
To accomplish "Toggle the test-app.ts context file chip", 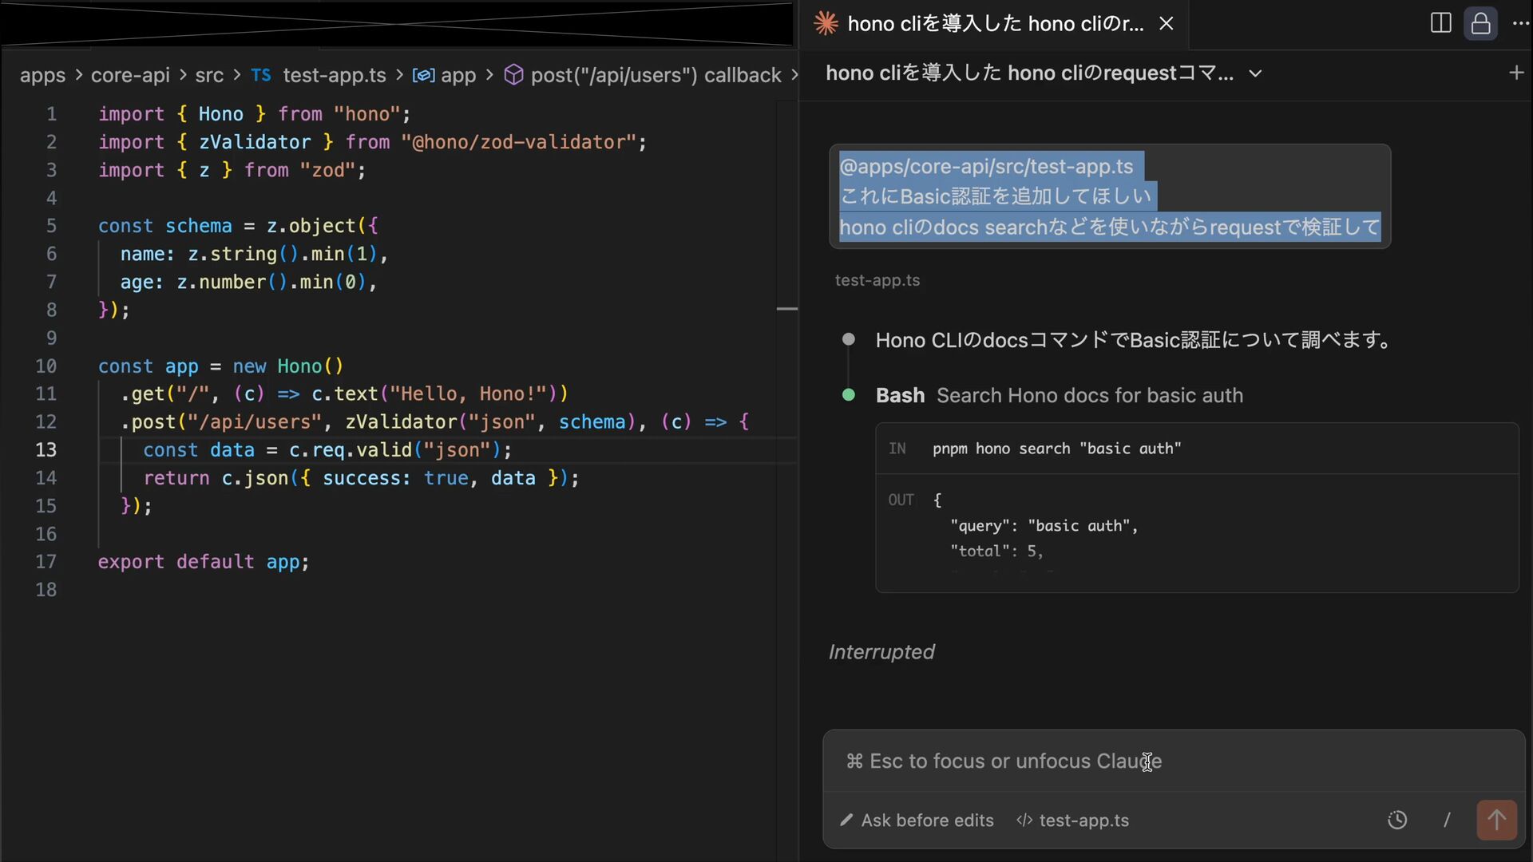I will tap(1072, 820).
